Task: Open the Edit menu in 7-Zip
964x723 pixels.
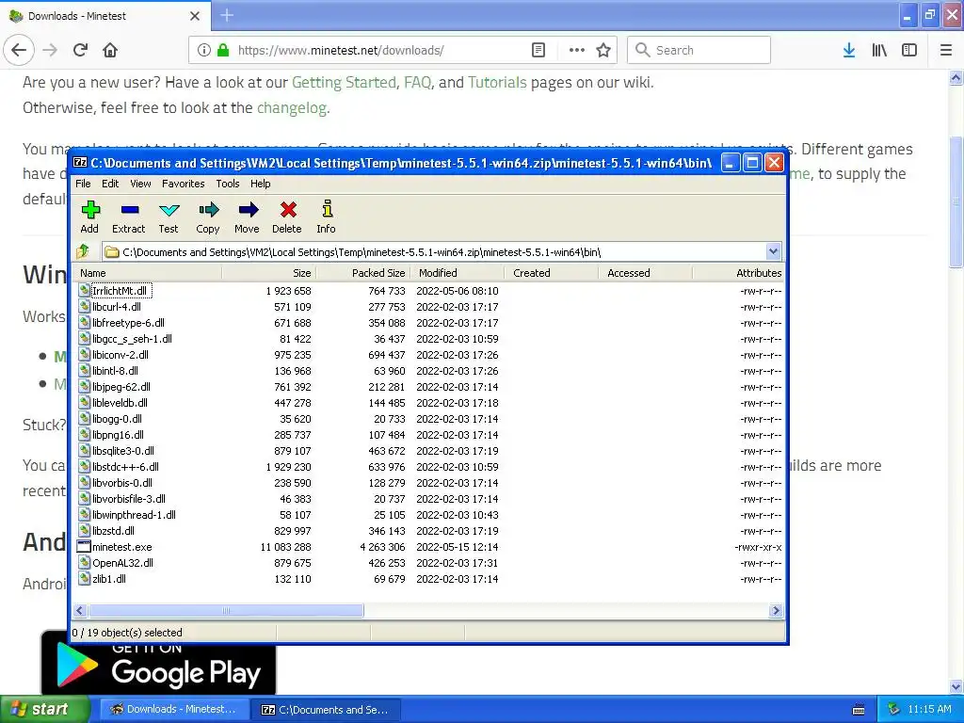Action: [x=110, y=184]
